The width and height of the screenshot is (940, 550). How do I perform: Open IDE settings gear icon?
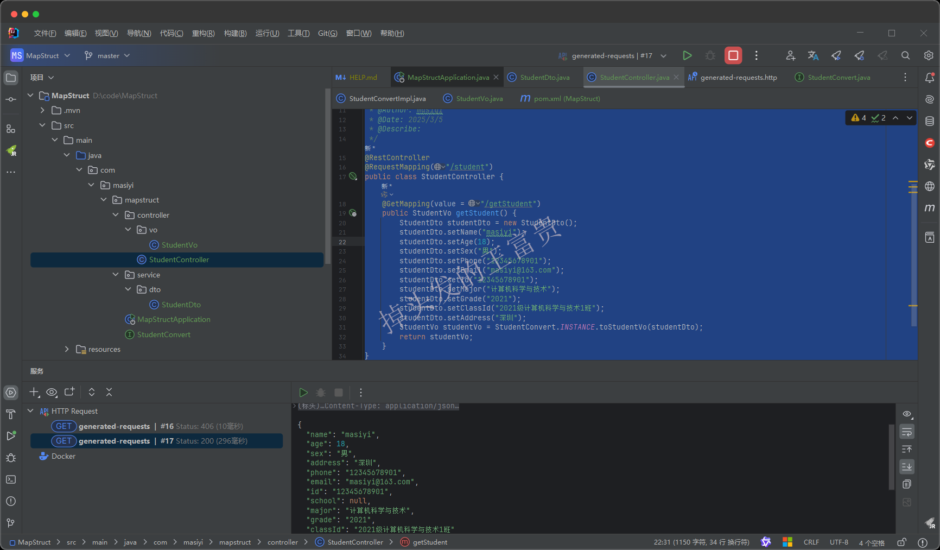point(929,55)
